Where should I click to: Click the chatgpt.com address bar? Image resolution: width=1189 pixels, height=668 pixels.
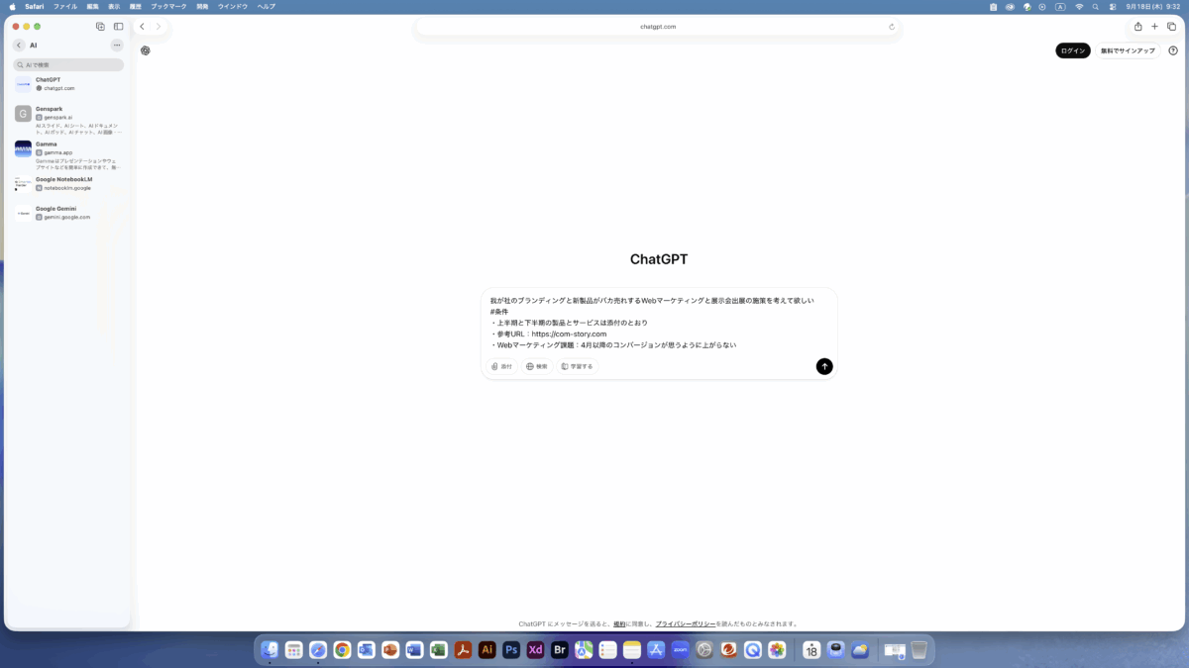(x=658, y=27)
